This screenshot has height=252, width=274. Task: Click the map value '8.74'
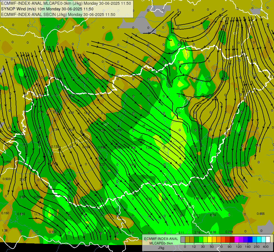[x=213, y=215]
